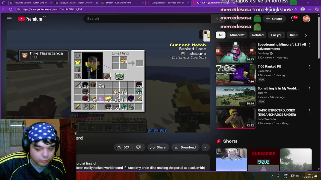Image resolution: width=321 pixels, height=180 pixels.
Task: View site information lock icon
Action: (x=18, y=9)
